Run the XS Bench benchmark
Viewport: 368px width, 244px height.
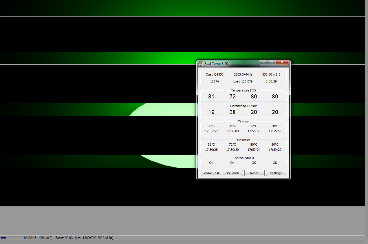point(232,173)
